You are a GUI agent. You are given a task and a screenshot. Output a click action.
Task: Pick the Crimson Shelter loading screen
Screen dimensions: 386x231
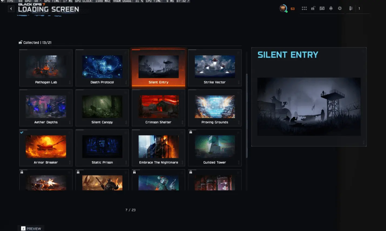[x=159, y=108]
